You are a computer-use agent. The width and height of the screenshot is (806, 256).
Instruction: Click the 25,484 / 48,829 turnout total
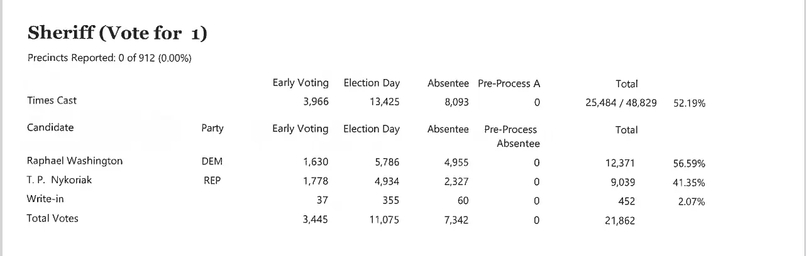coord(621,104)
